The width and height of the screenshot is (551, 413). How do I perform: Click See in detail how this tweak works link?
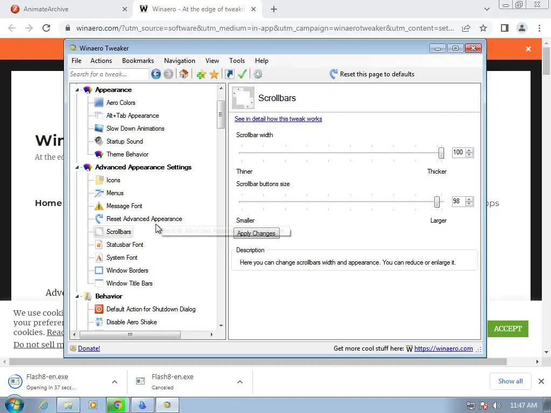[x=278, y=119]
